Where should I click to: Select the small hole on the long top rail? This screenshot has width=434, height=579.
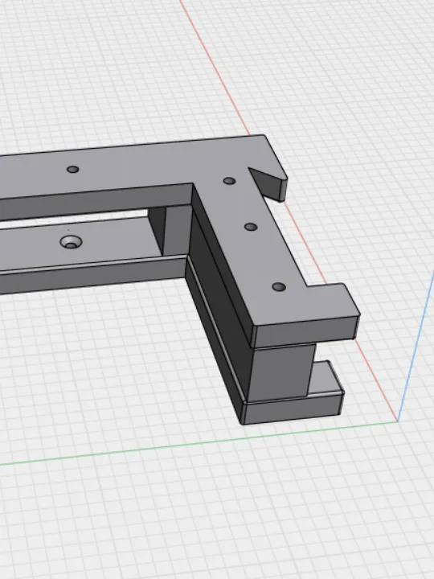pos(72,170)
